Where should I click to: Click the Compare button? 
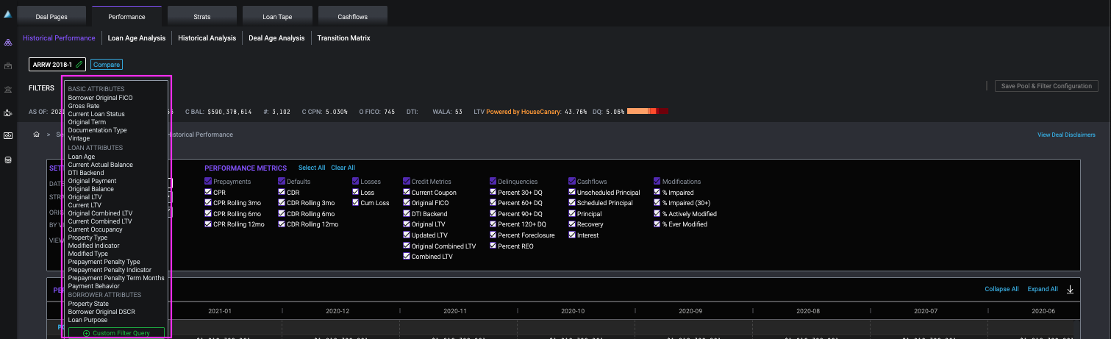click(x=107, y=65)
